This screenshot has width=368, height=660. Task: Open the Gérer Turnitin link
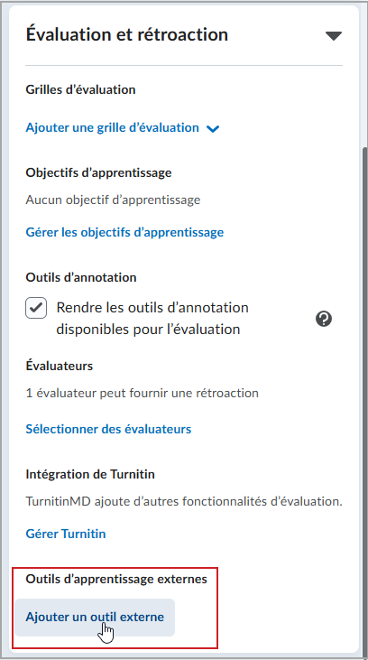66,534
